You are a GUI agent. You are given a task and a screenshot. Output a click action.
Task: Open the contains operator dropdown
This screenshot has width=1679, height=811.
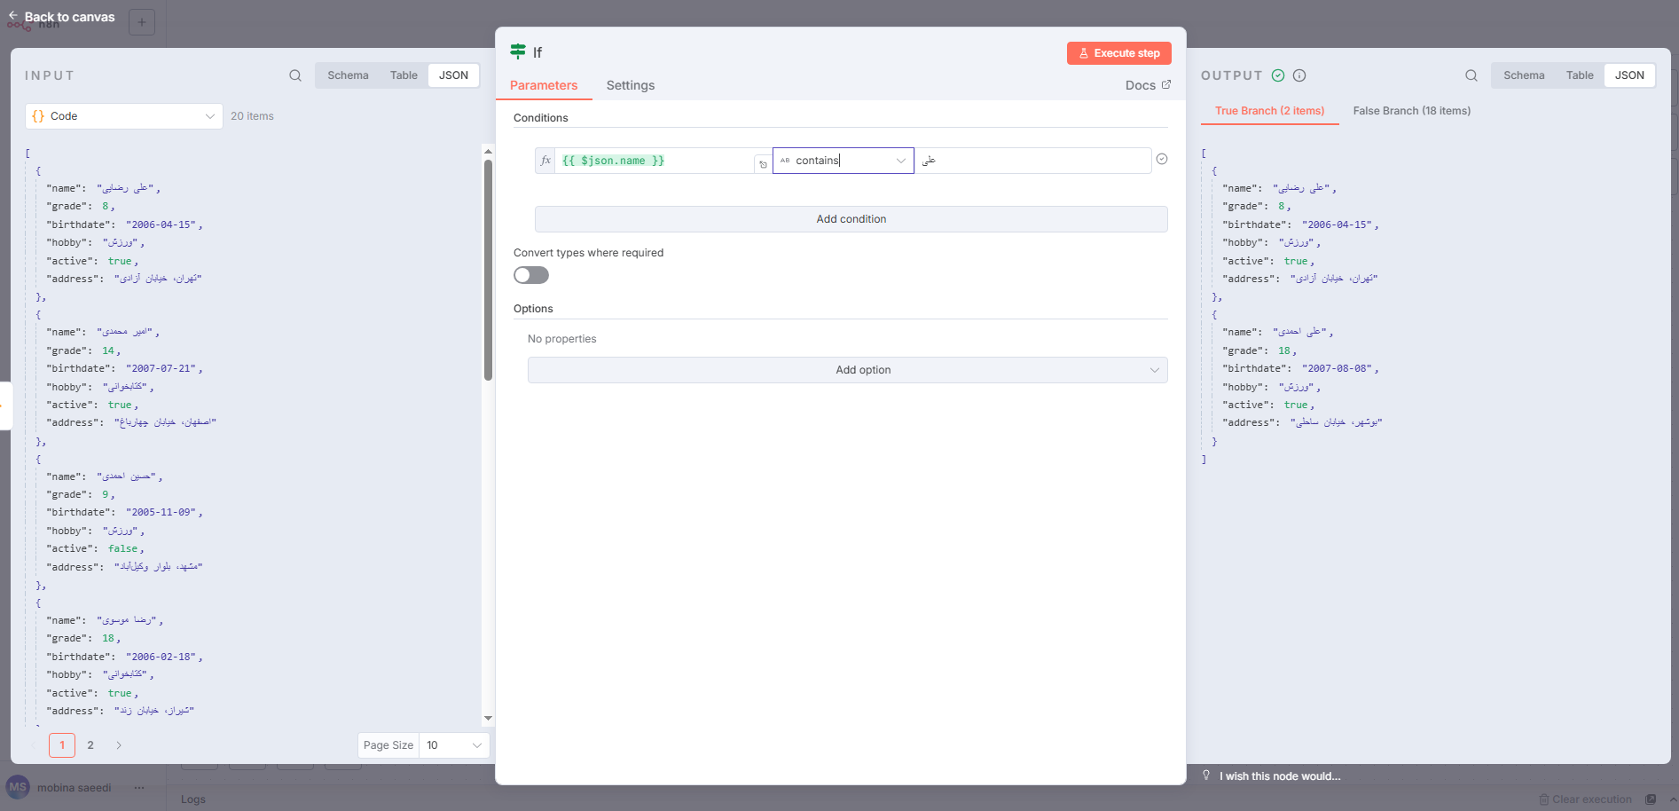coord(843,161)
